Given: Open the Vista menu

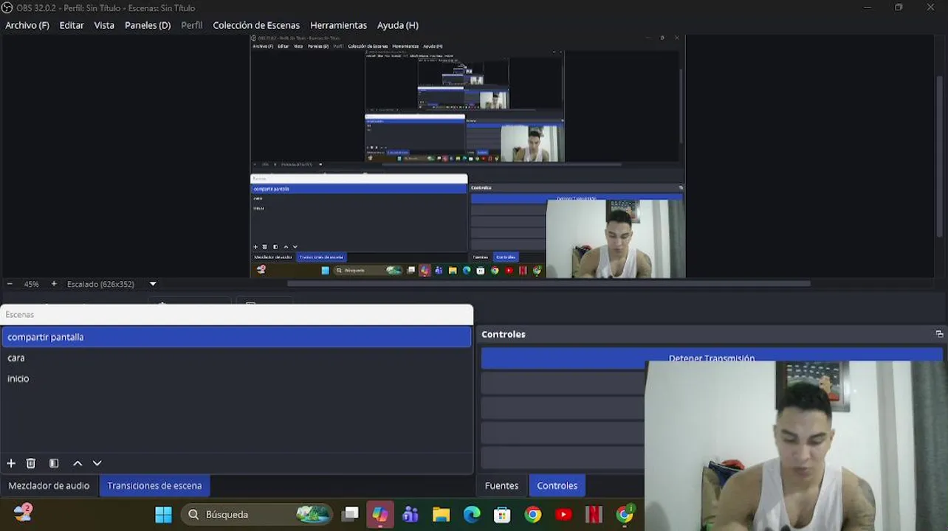Looking at the screenshot, I should point(104,25).
